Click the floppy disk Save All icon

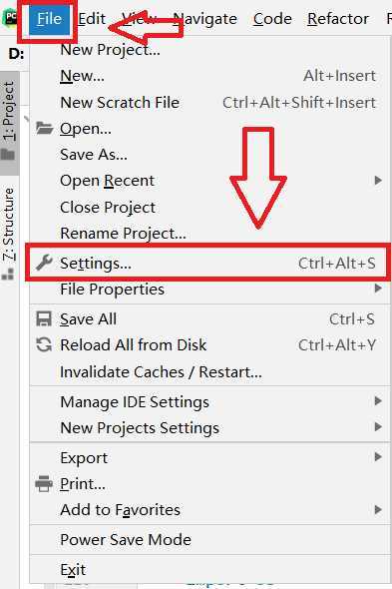tap(44, 318)
